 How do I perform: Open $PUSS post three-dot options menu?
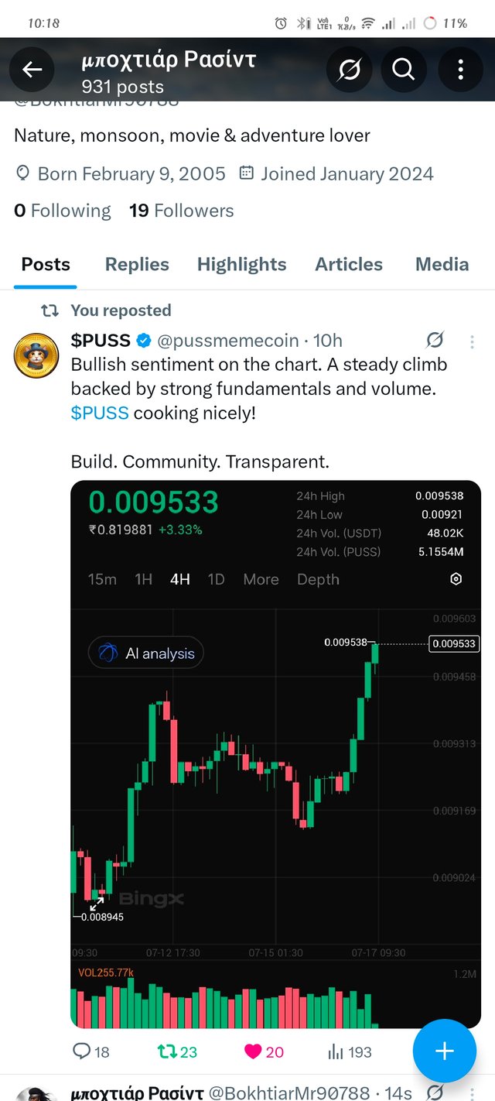(472, 341)
